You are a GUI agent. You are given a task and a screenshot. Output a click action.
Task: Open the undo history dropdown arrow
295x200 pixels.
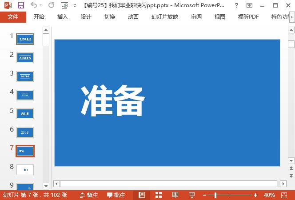click(x=41, y=6)
